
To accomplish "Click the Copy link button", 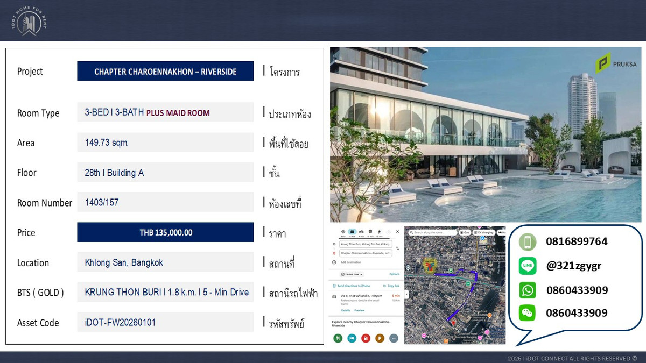I will coord(392,286).
